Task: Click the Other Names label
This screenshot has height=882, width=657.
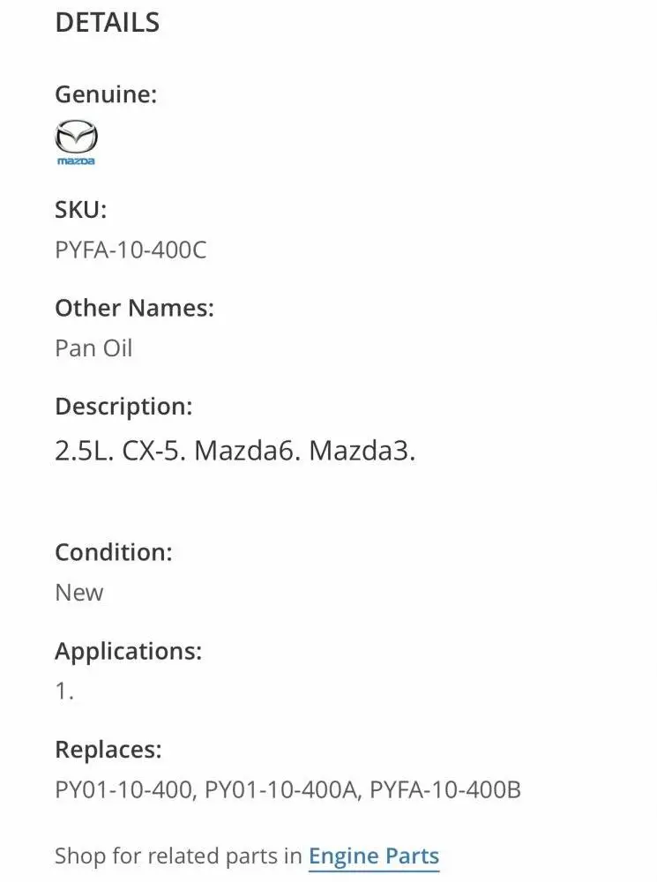Action: click(x=134, y=308)
